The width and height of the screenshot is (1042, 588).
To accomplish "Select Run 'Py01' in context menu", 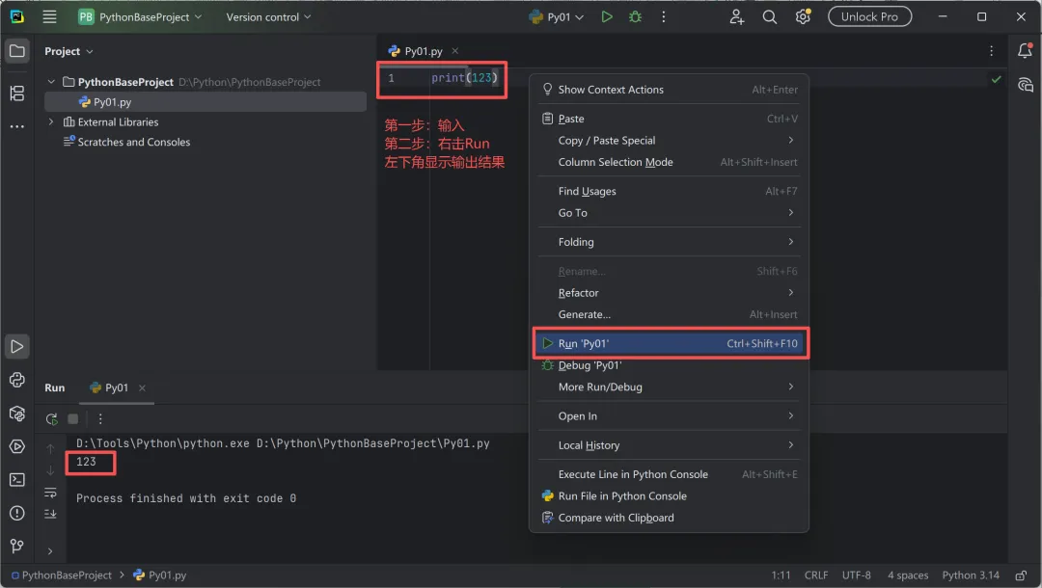I will pos(670,343).
